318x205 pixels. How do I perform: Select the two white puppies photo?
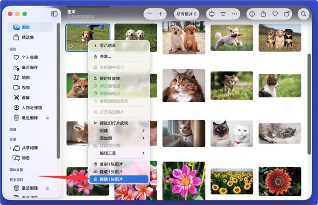(136, 32)
